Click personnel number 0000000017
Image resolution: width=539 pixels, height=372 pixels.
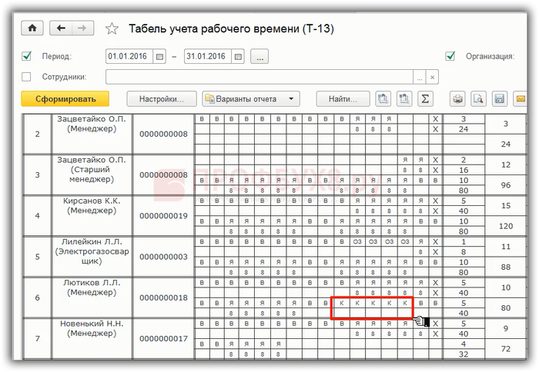(x=163, y=338)
